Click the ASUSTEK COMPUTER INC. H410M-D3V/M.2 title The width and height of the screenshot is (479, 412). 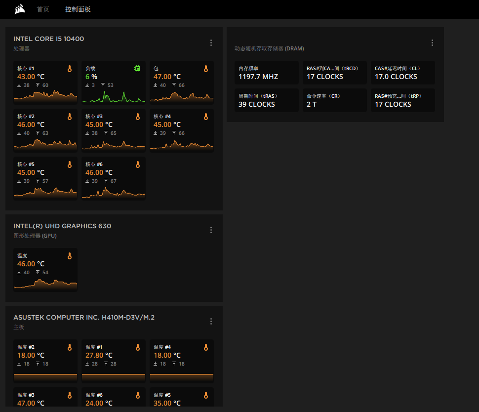point(84,318)
